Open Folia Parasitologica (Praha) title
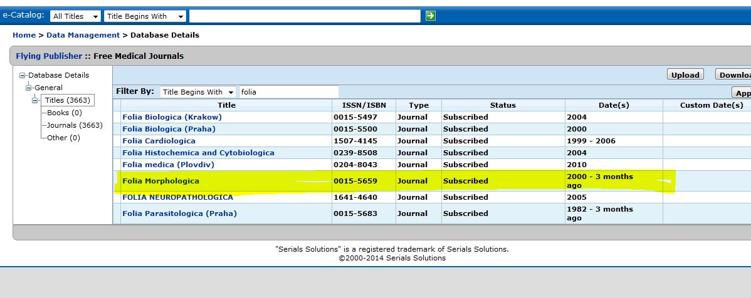The image size is (751, 298). point(180,213)
